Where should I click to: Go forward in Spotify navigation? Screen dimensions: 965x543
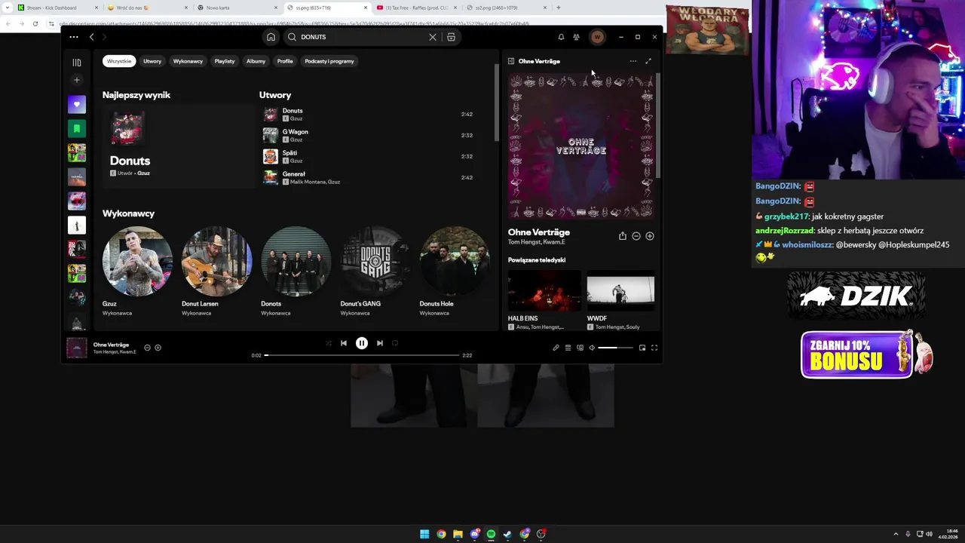pos(104,37)
